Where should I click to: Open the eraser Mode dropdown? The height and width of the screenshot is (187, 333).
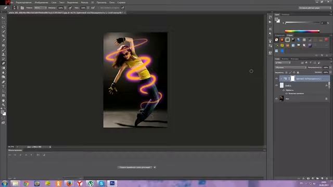click(x=40, y=8)
